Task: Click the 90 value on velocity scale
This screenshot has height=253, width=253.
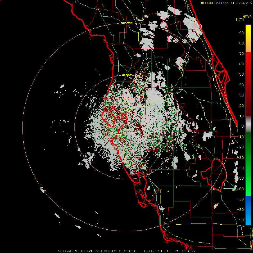Action: [241, 33]
